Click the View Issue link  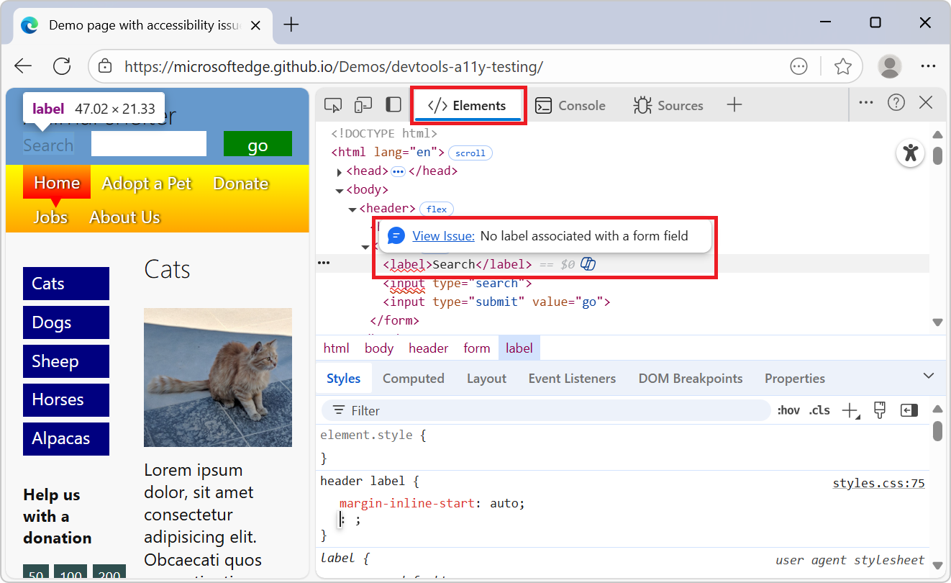point(443,236)
